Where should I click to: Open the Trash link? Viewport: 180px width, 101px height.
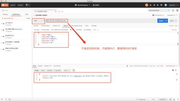pyautogui.click(x=28, y=18)
